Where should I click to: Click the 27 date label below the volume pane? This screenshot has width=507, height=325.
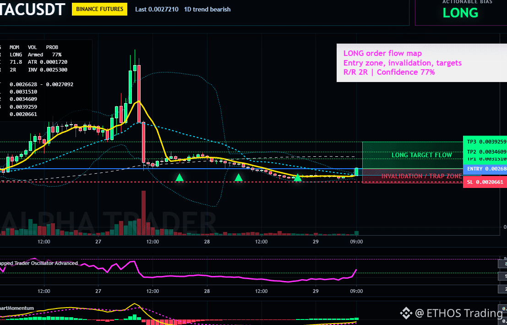point(98,242)
